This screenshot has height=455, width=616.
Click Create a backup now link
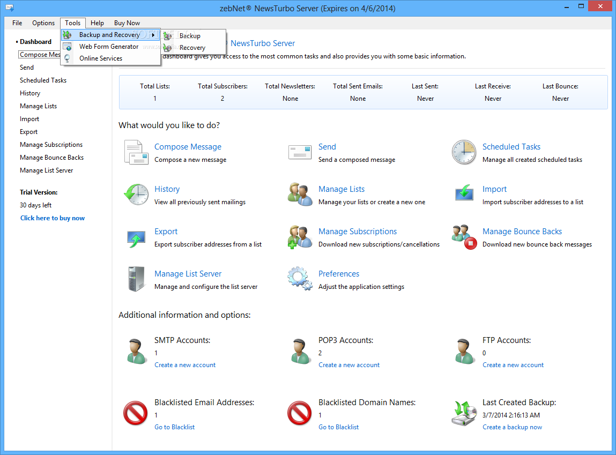pyautogui.click(x=513, y=427)
